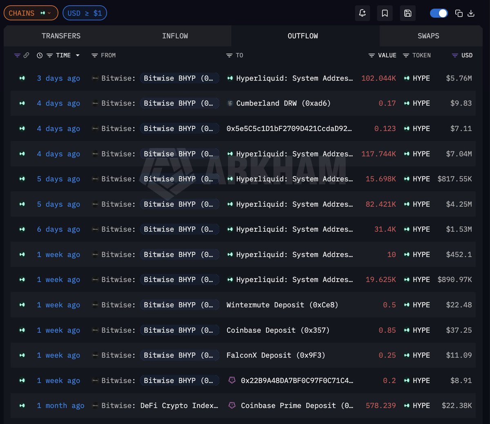Open the VALUE column filter
This screenshot has width=490, height=424.
(x=372, y=56)
